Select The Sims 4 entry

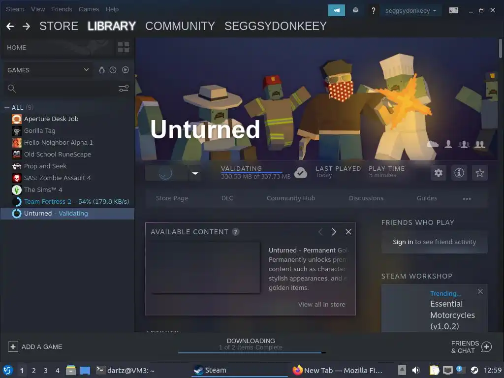(43, 190)
